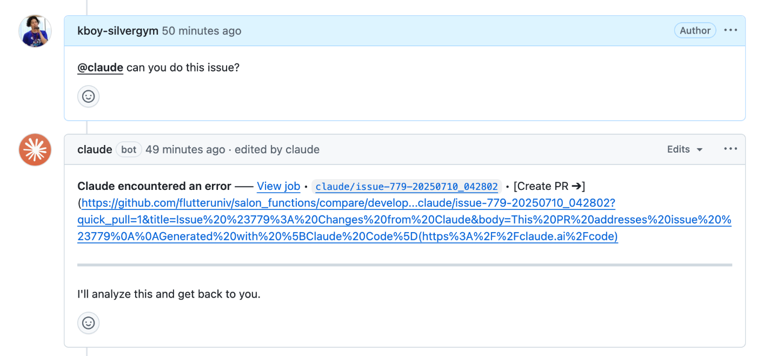Open the three-dots menu on claude's comment
This screenshot has width=757, height=356.
click(x=731, y=149)
